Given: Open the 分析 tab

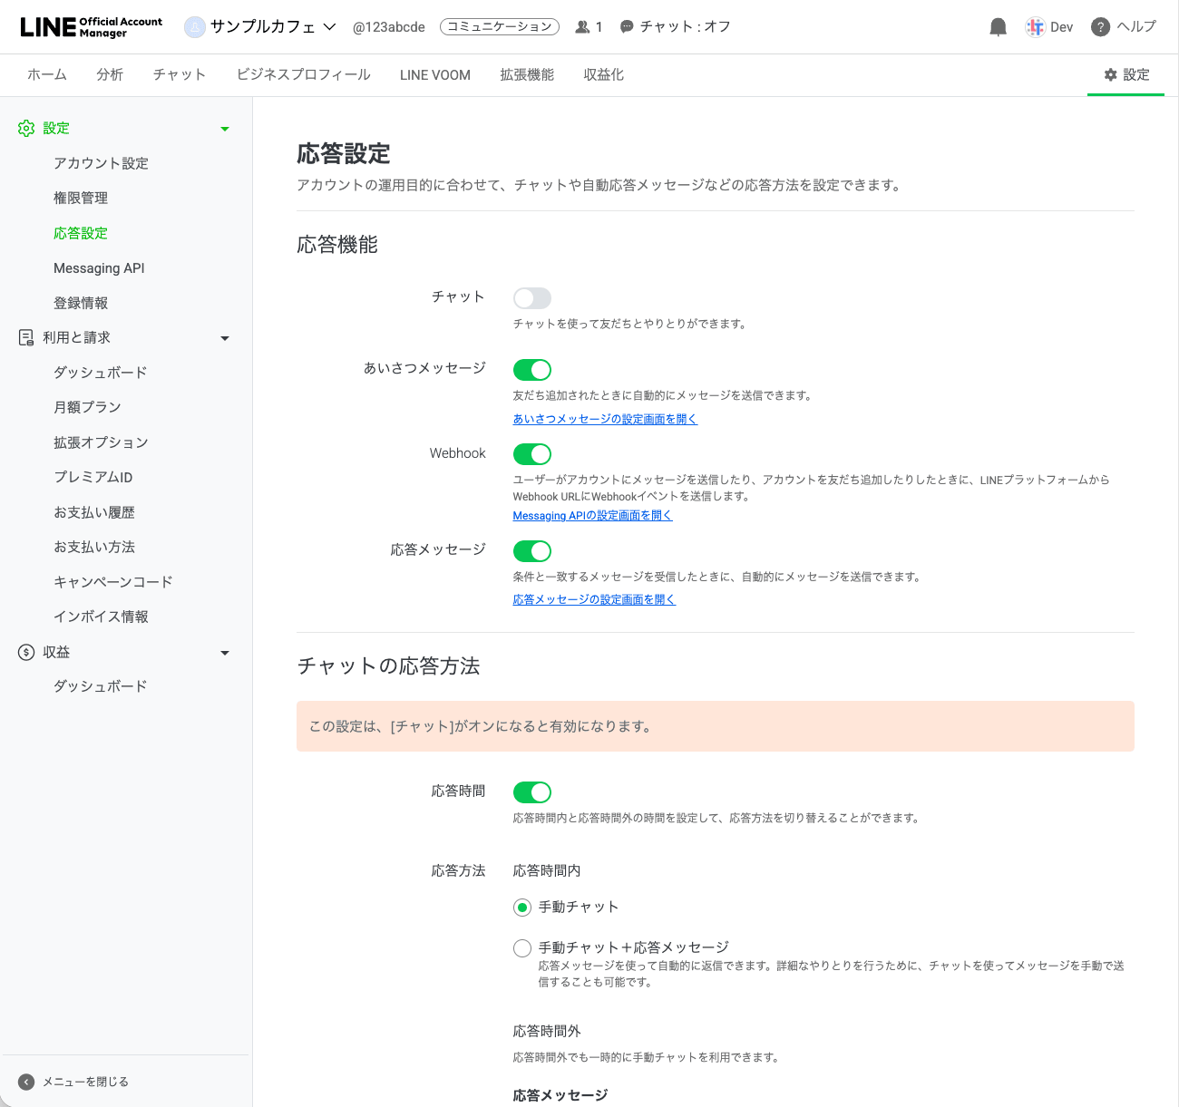Looking at the screenshot, I should [x=110, y=74].
